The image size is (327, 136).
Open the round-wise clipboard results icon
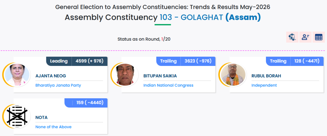click(292, 37)
